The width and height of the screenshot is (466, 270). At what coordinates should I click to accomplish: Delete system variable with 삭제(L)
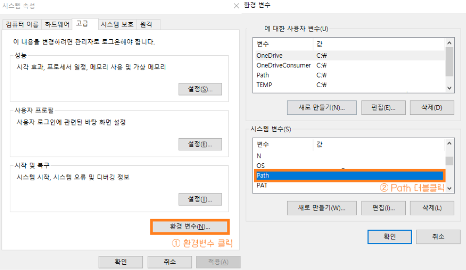[x=432, y=208]
